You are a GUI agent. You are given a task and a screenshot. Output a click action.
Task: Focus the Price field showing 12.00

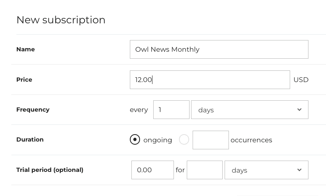(x=210, y=80)
